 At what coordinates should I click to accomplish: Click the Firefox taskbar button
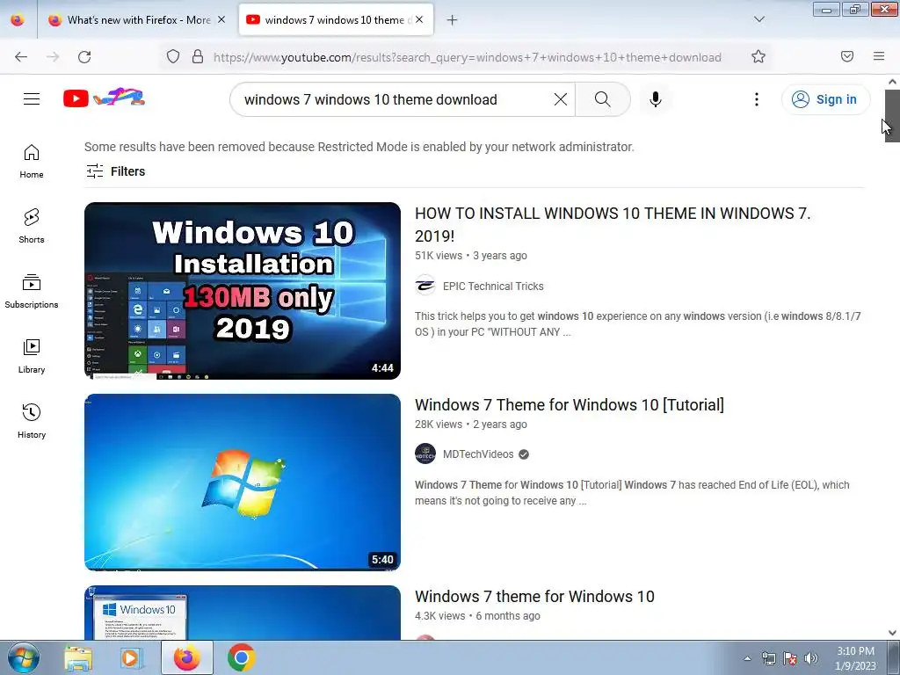(x=186, y=657)
